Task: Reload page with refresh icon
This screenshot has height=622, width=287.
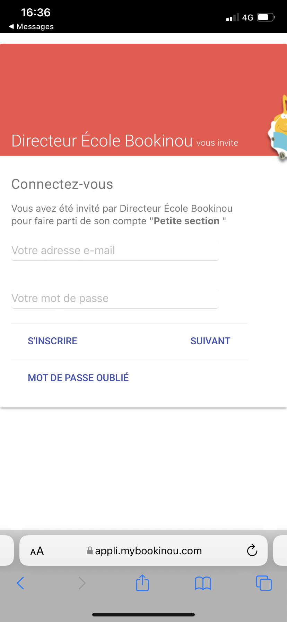Action: (x=252, y=550)
